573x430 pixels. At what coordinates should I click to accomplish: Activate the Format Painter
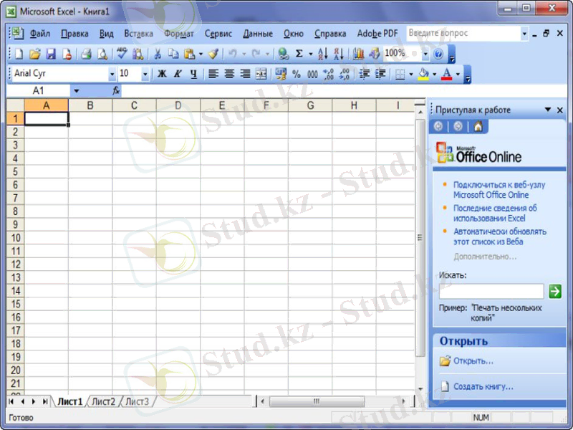pos(213,54)
